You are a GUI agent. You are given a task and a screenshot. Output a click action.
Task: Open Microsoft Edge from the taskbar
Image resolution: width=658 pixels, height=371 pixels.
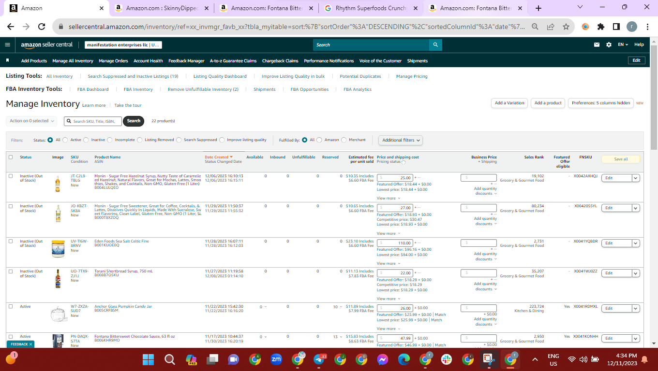404,359
